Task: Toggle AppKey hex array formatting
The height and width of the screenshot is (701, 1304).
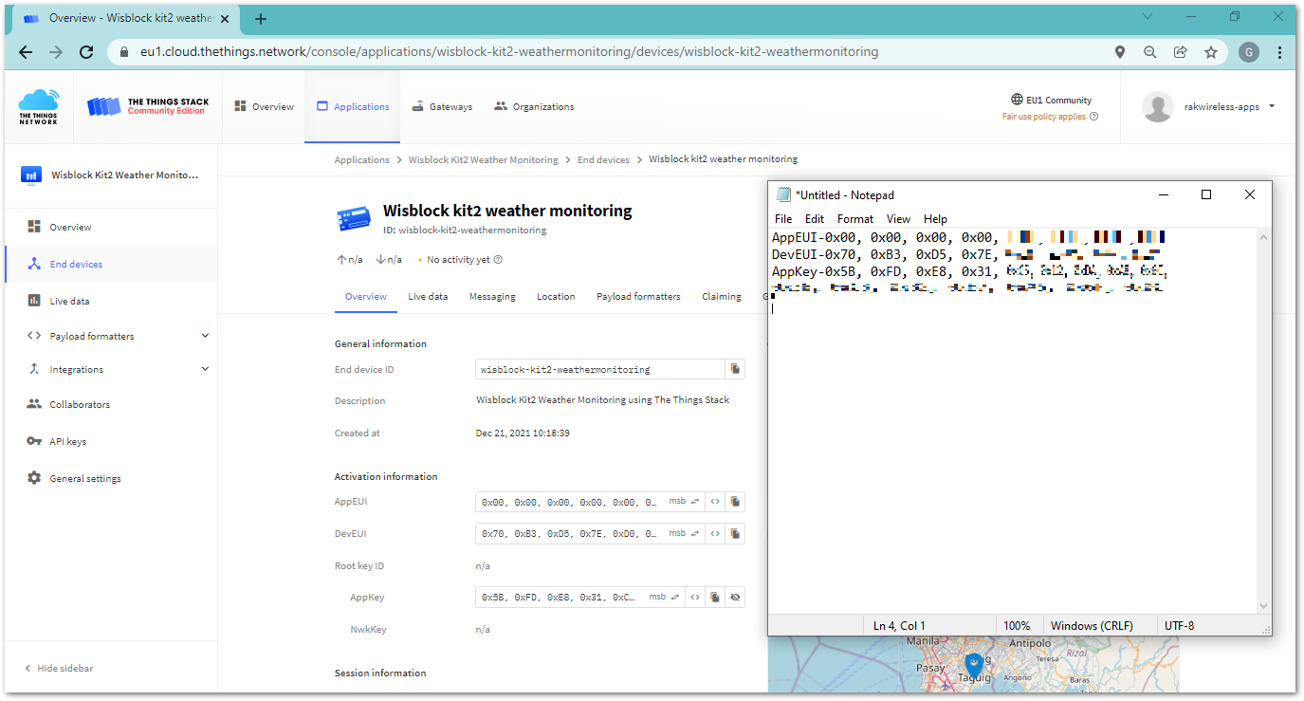Action: [695, 598]
